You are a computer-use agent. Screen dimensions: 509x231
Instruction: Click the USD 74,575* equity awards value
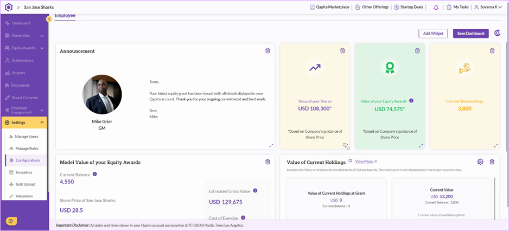tap(390, 109)
